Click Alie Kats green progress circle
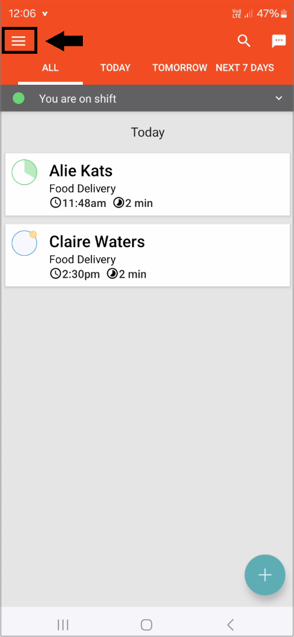Image resolution: width=294 pixels, height=637 pixels. (24, 172)
